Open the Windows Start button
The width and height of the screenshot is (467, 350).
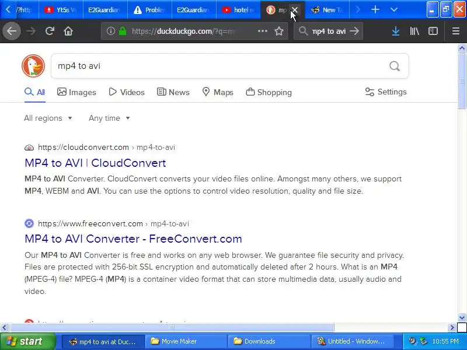(27, 341)
